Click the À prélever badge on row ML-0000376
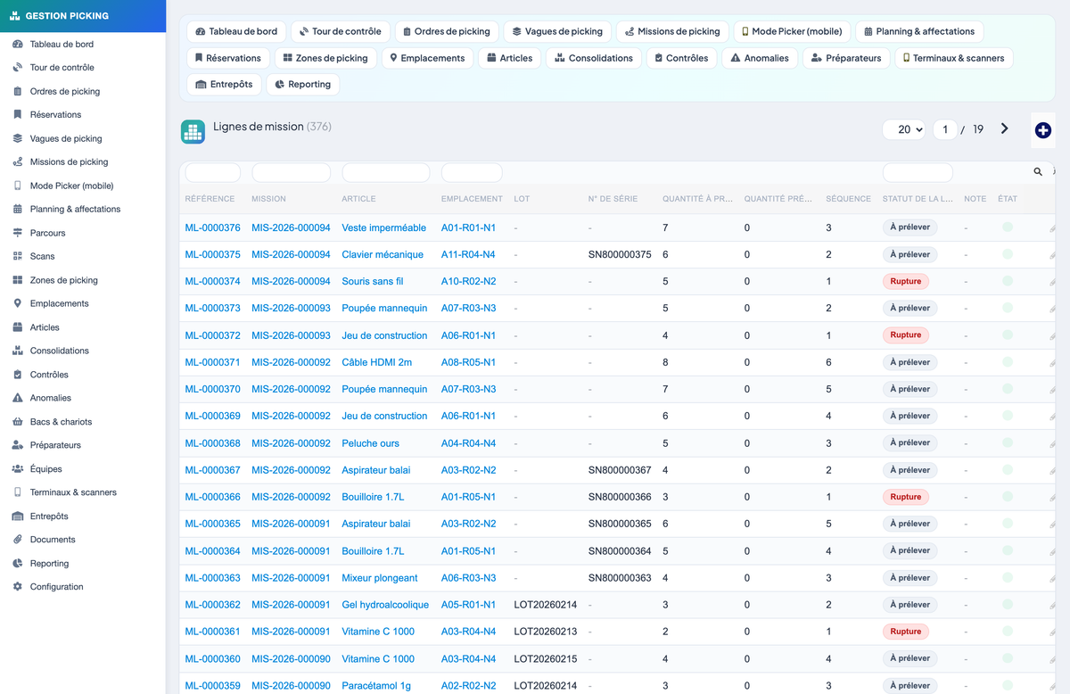 point(909,227)
